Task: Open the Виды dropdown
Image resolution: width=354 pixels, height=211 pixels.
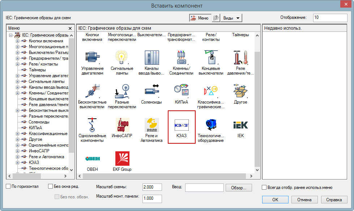Action: [231, 18]
